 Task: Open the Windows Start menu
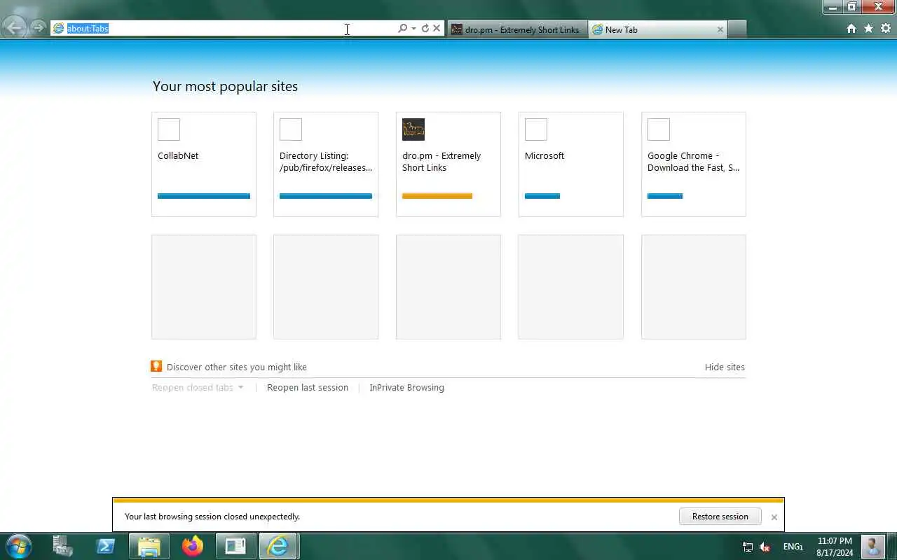[x=18, y=546]
